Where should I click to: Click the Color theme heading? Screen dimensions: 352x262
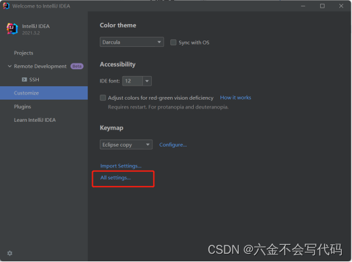[x=118, y=25]
